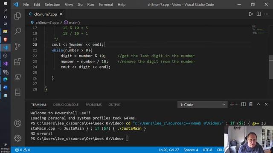
Task: Open the Accounts menu icon
Action: coord(17,123)
